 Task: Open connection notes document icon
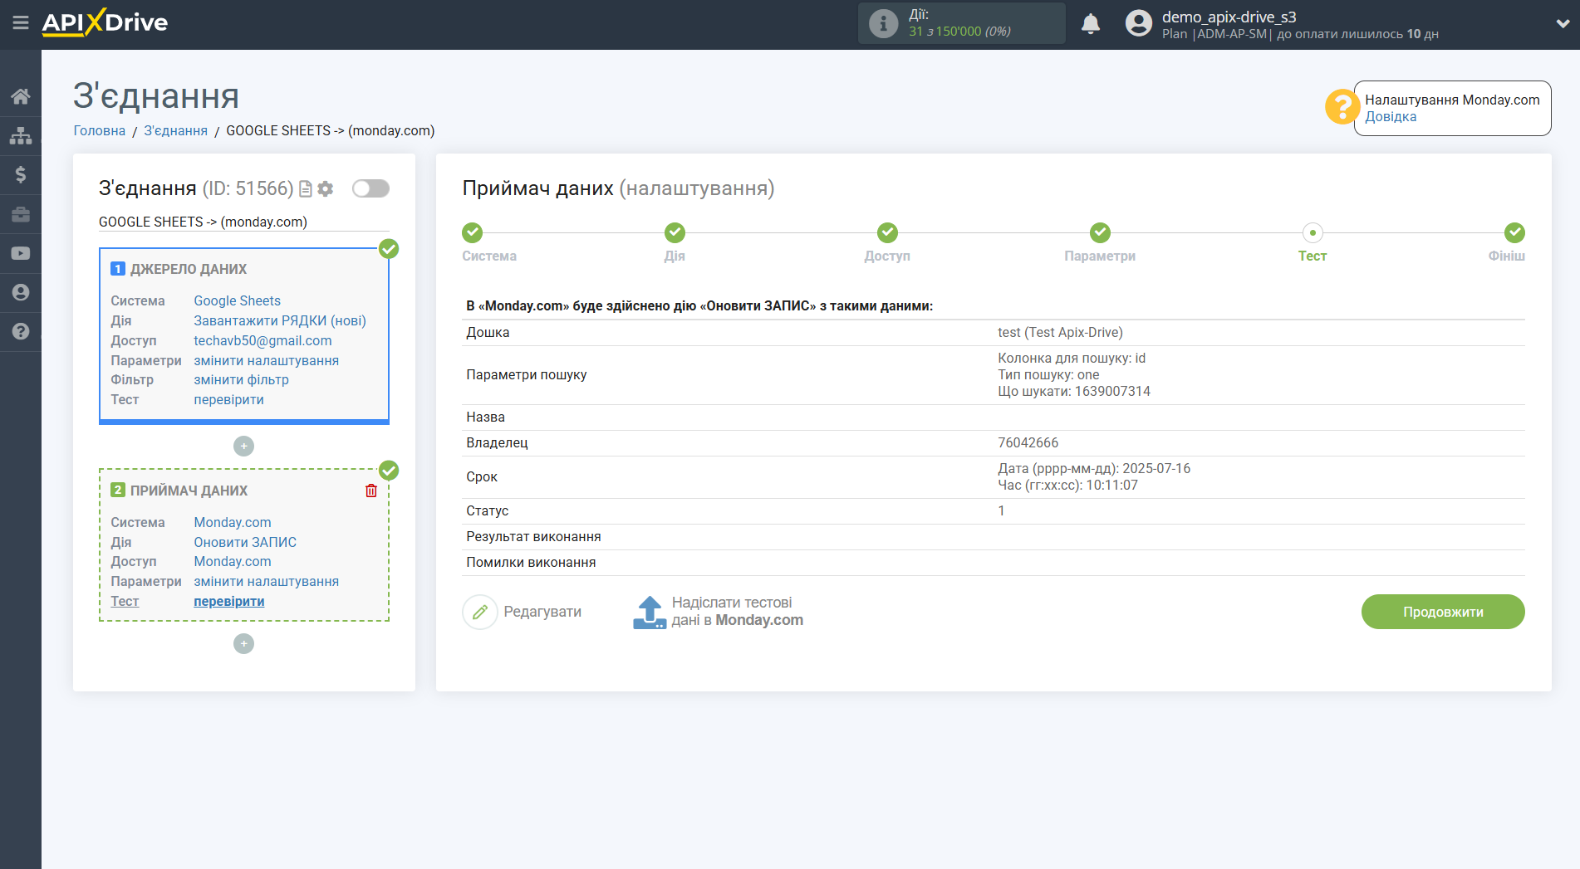pos(306,189)
